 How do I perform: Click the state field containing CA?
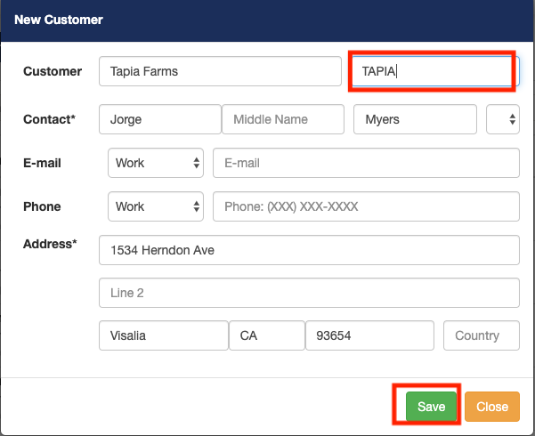(x=266, y=335)
